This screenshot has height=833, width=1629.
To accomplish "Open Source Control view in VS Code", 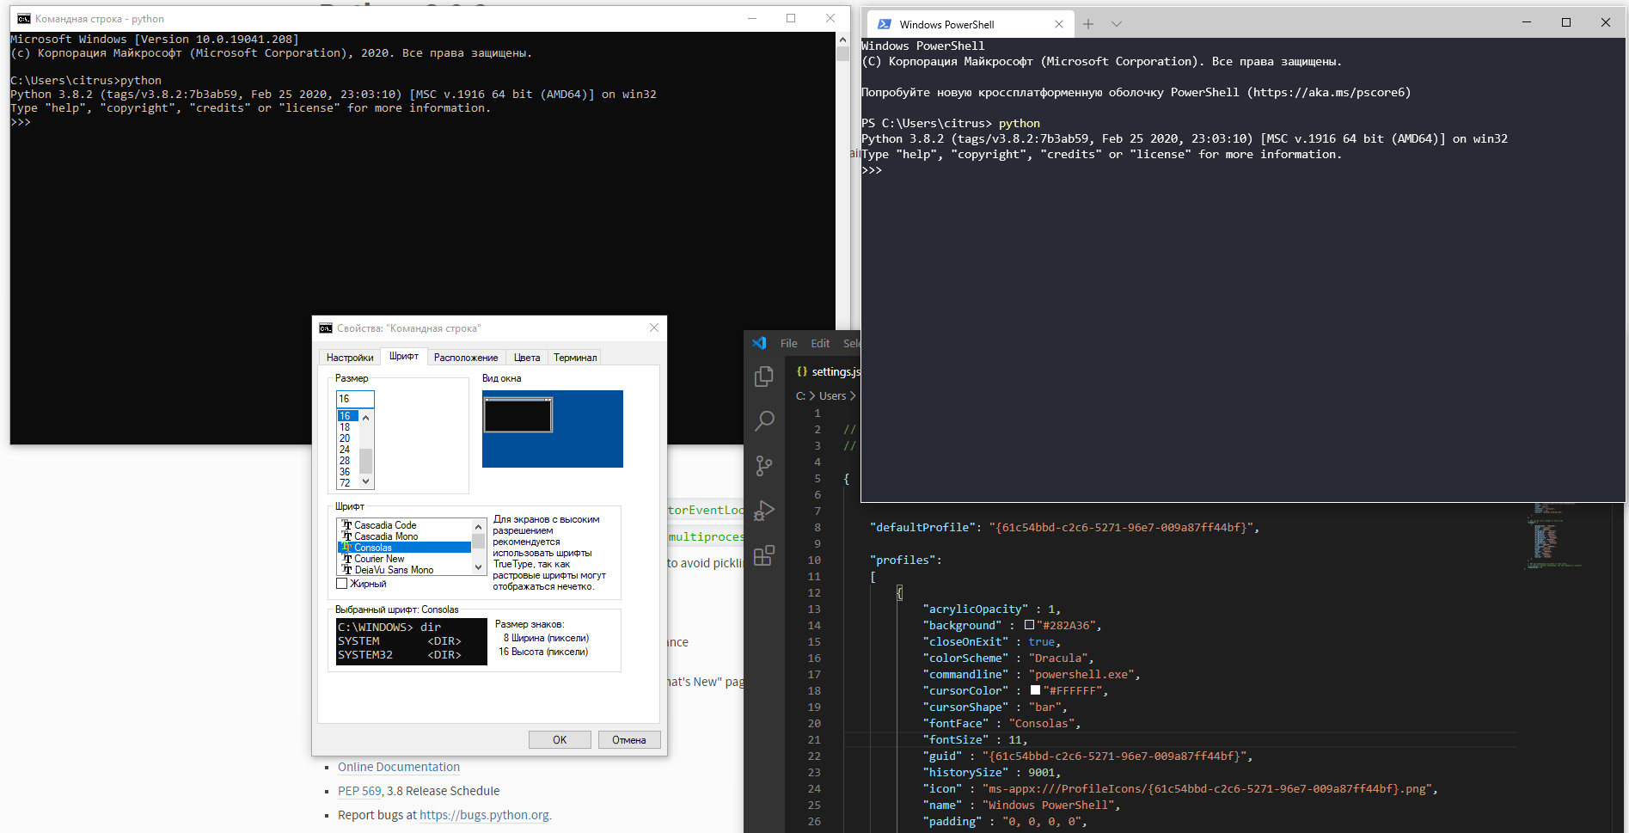I will [763, 466].
